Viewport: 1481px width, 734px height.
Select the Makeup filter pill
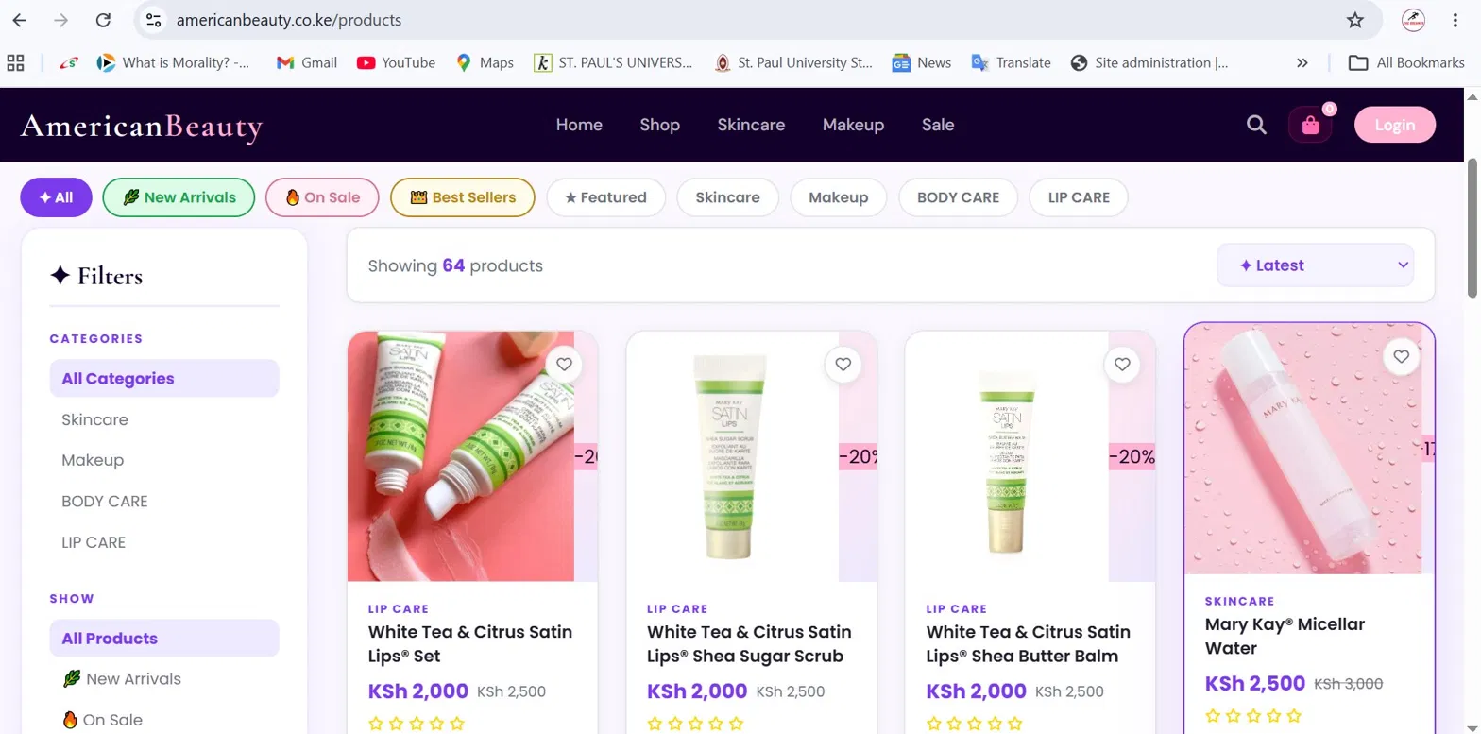click(x=838, y=197)
